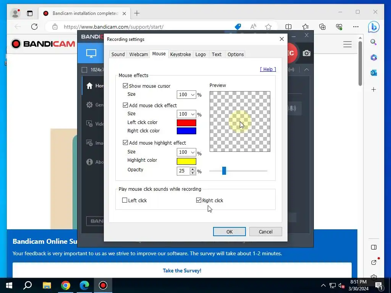The width and height of the screenshot is (391, 293).
Task: Open File Explorer from the taskbar
Action: 47,285
